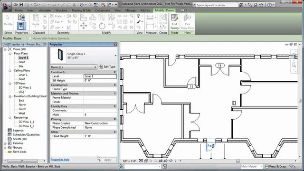This screenshot has height=171, width=304.
Task: Switch to the Massing & Site ribbon tab
Action: pos(81,10)
